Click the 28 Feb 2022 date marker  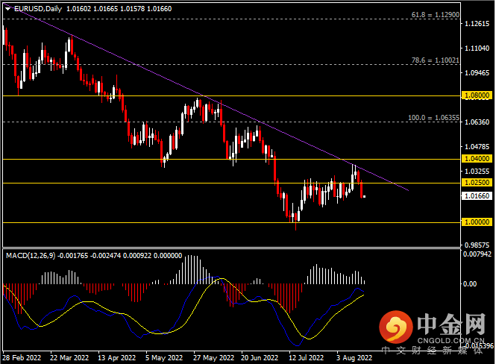[22, 358]
